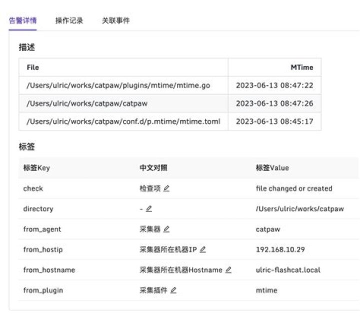Edit the Chinese label for from_agent
The image size is (360, 316).
[x=166, y=229]
